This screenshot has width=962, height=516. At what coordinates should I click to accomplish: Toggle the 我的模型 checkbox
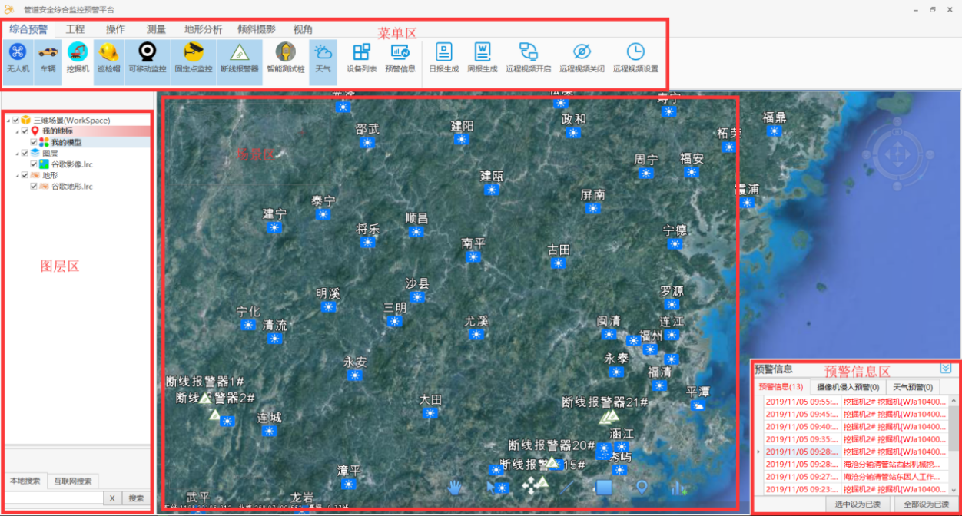pyautogui.click(x=34, y=143)
